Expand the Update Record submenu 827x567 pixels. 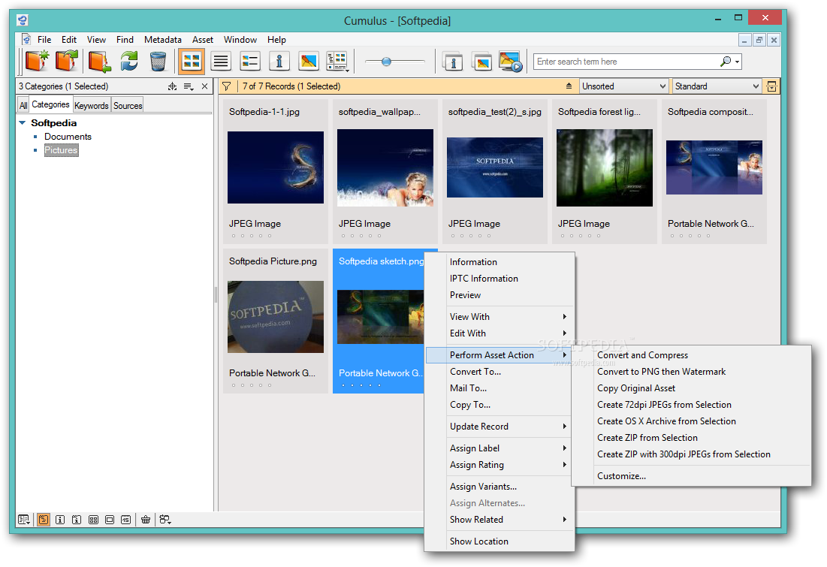[x=500, y=426]
